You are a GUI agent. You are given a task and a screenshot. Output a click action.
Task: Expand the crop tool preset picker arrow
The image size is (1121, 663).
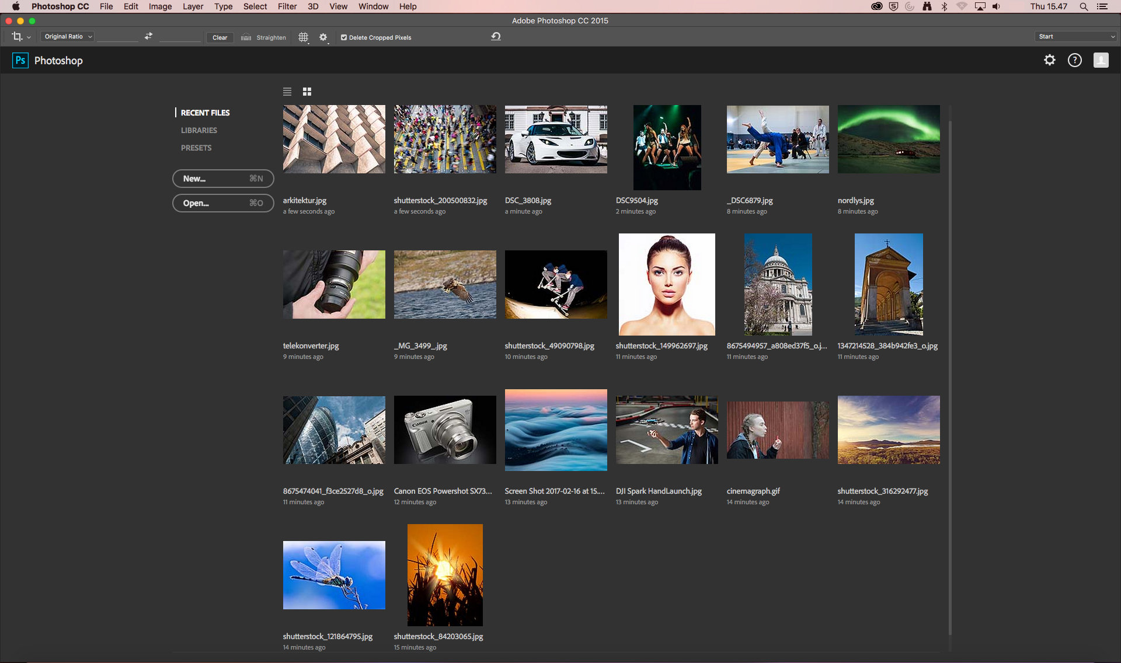(27, 37)
